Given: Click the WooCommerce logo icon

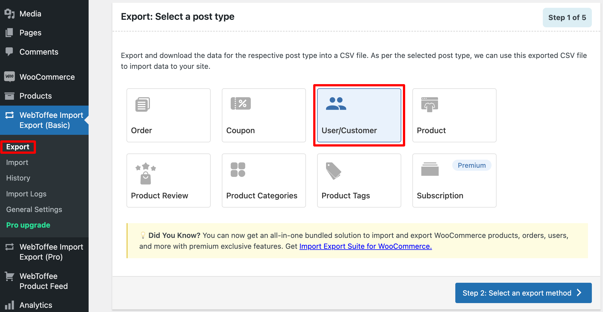Looking at the screenshot, I should point(9,77).
